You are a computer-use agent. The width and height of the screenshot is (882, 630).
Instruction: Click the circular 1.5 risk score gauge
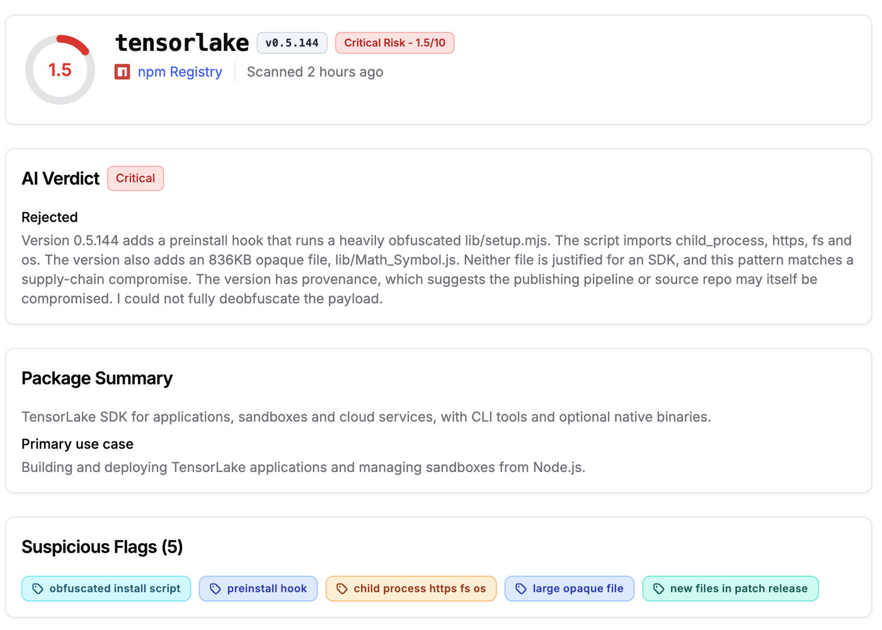60,70
